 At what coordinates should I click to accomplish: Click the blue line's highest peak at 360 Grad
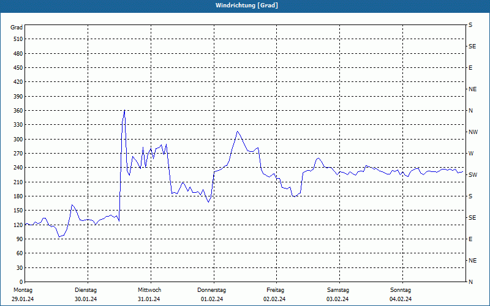click(x=125, y=111)
